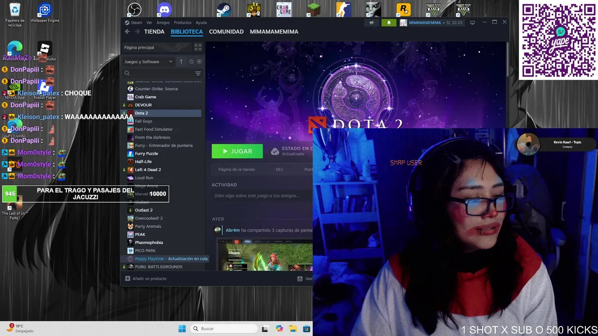
Task: Click the cloud status icon next to JUGAR
Action: pyautogui.click(x=275, y=151)
